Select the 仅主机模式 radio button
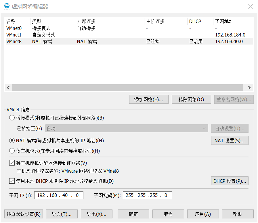 coord(12,151)
